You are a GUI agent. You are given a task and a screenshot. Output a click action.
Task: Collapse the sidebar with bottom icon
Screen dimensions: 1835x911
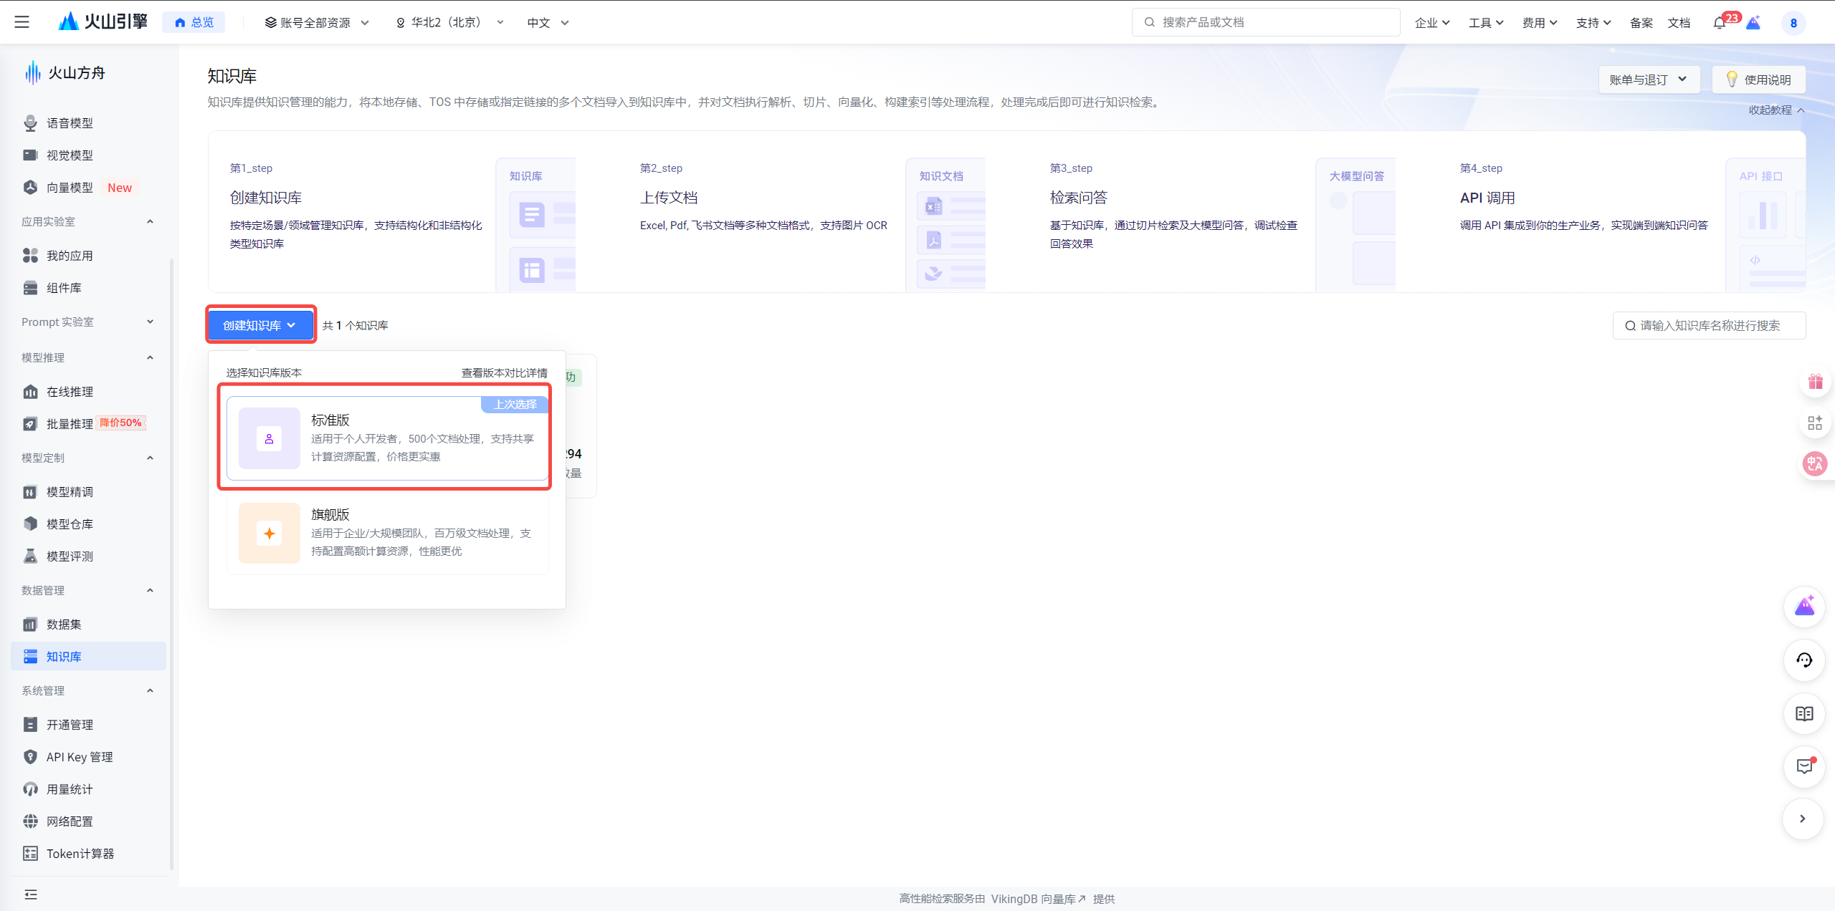(31, 894)
